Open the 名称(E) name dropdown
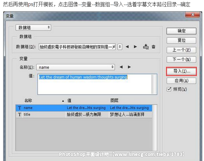 [76, 67]
